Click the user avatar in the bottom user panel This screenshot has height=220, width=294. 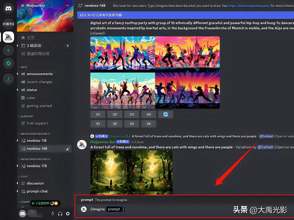[x=23, y=214]
